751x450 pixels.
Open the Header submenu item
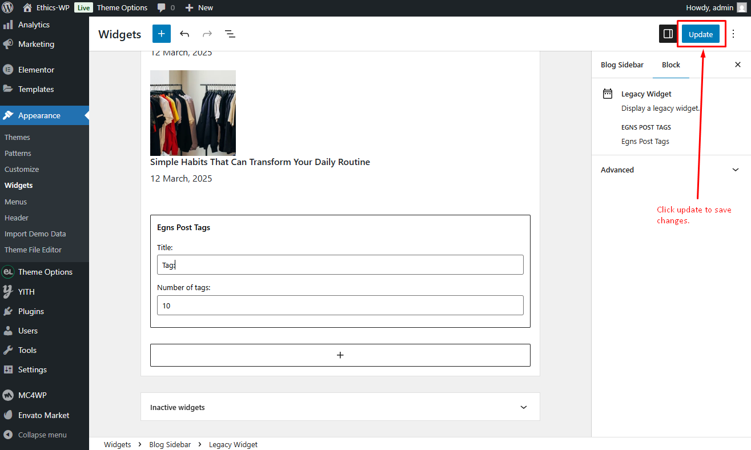pos(17,218)
